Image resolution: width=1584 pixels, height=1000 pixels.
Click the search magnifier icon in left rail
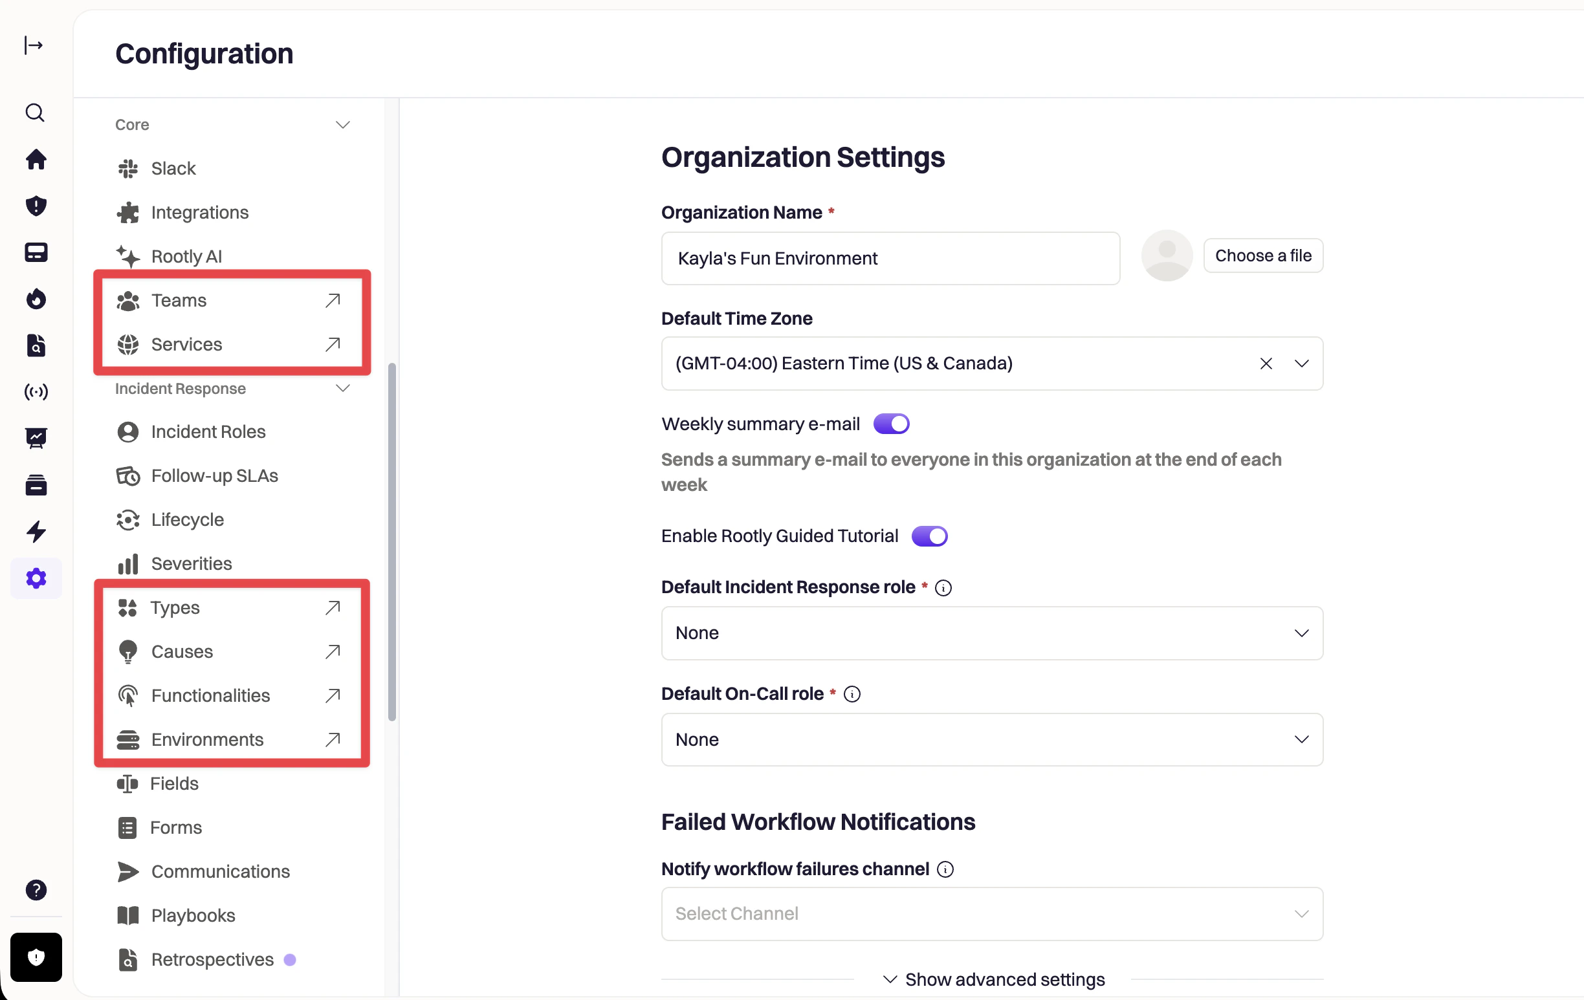tap(35, 113)
